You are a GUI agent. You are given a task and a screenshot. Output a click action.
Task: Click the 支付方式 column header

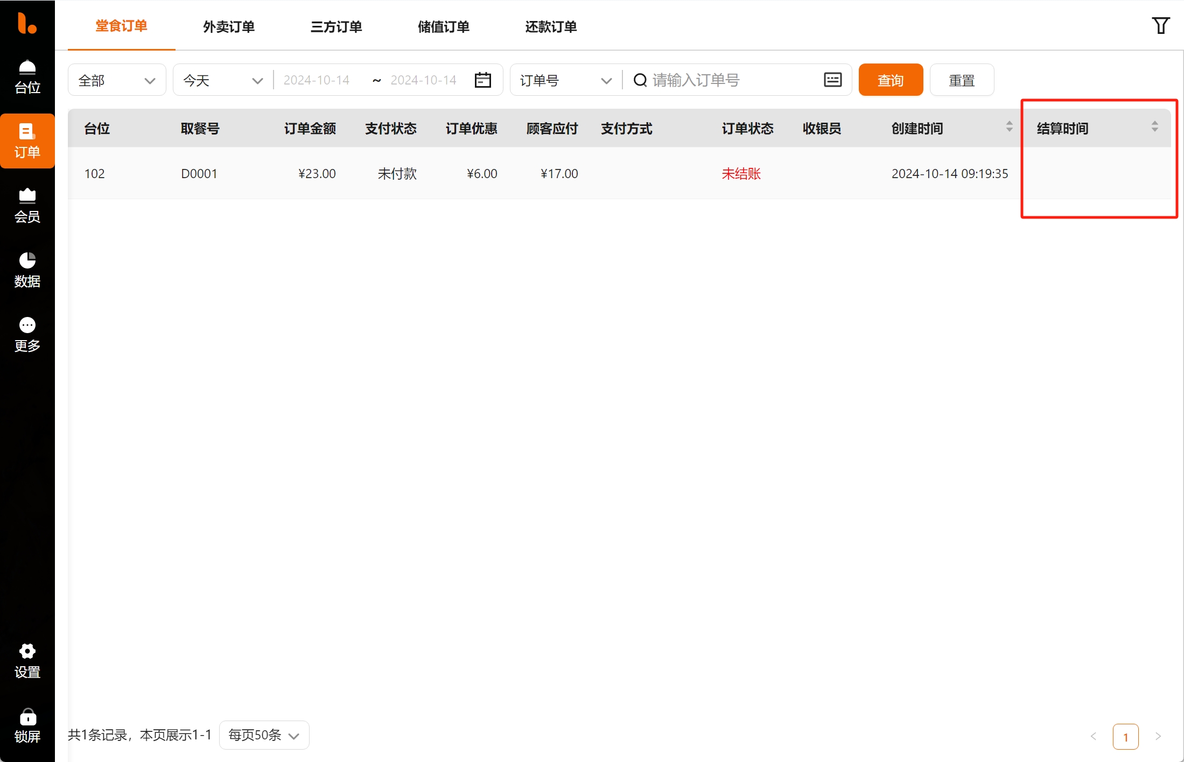[x=627, y=128]
